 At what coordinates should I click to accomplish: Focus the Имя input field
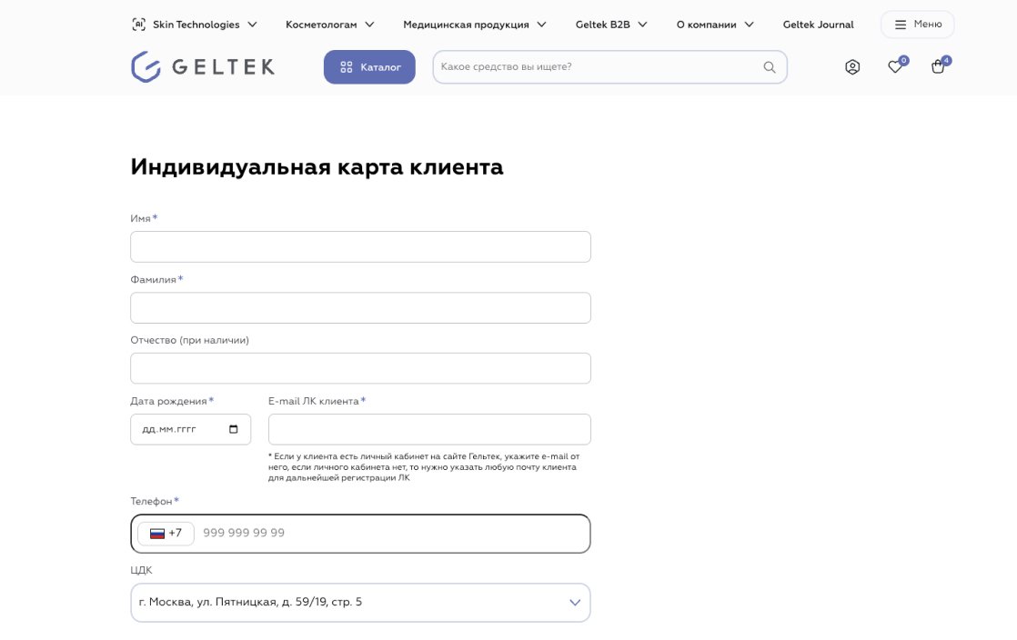(x=360, y=246)
